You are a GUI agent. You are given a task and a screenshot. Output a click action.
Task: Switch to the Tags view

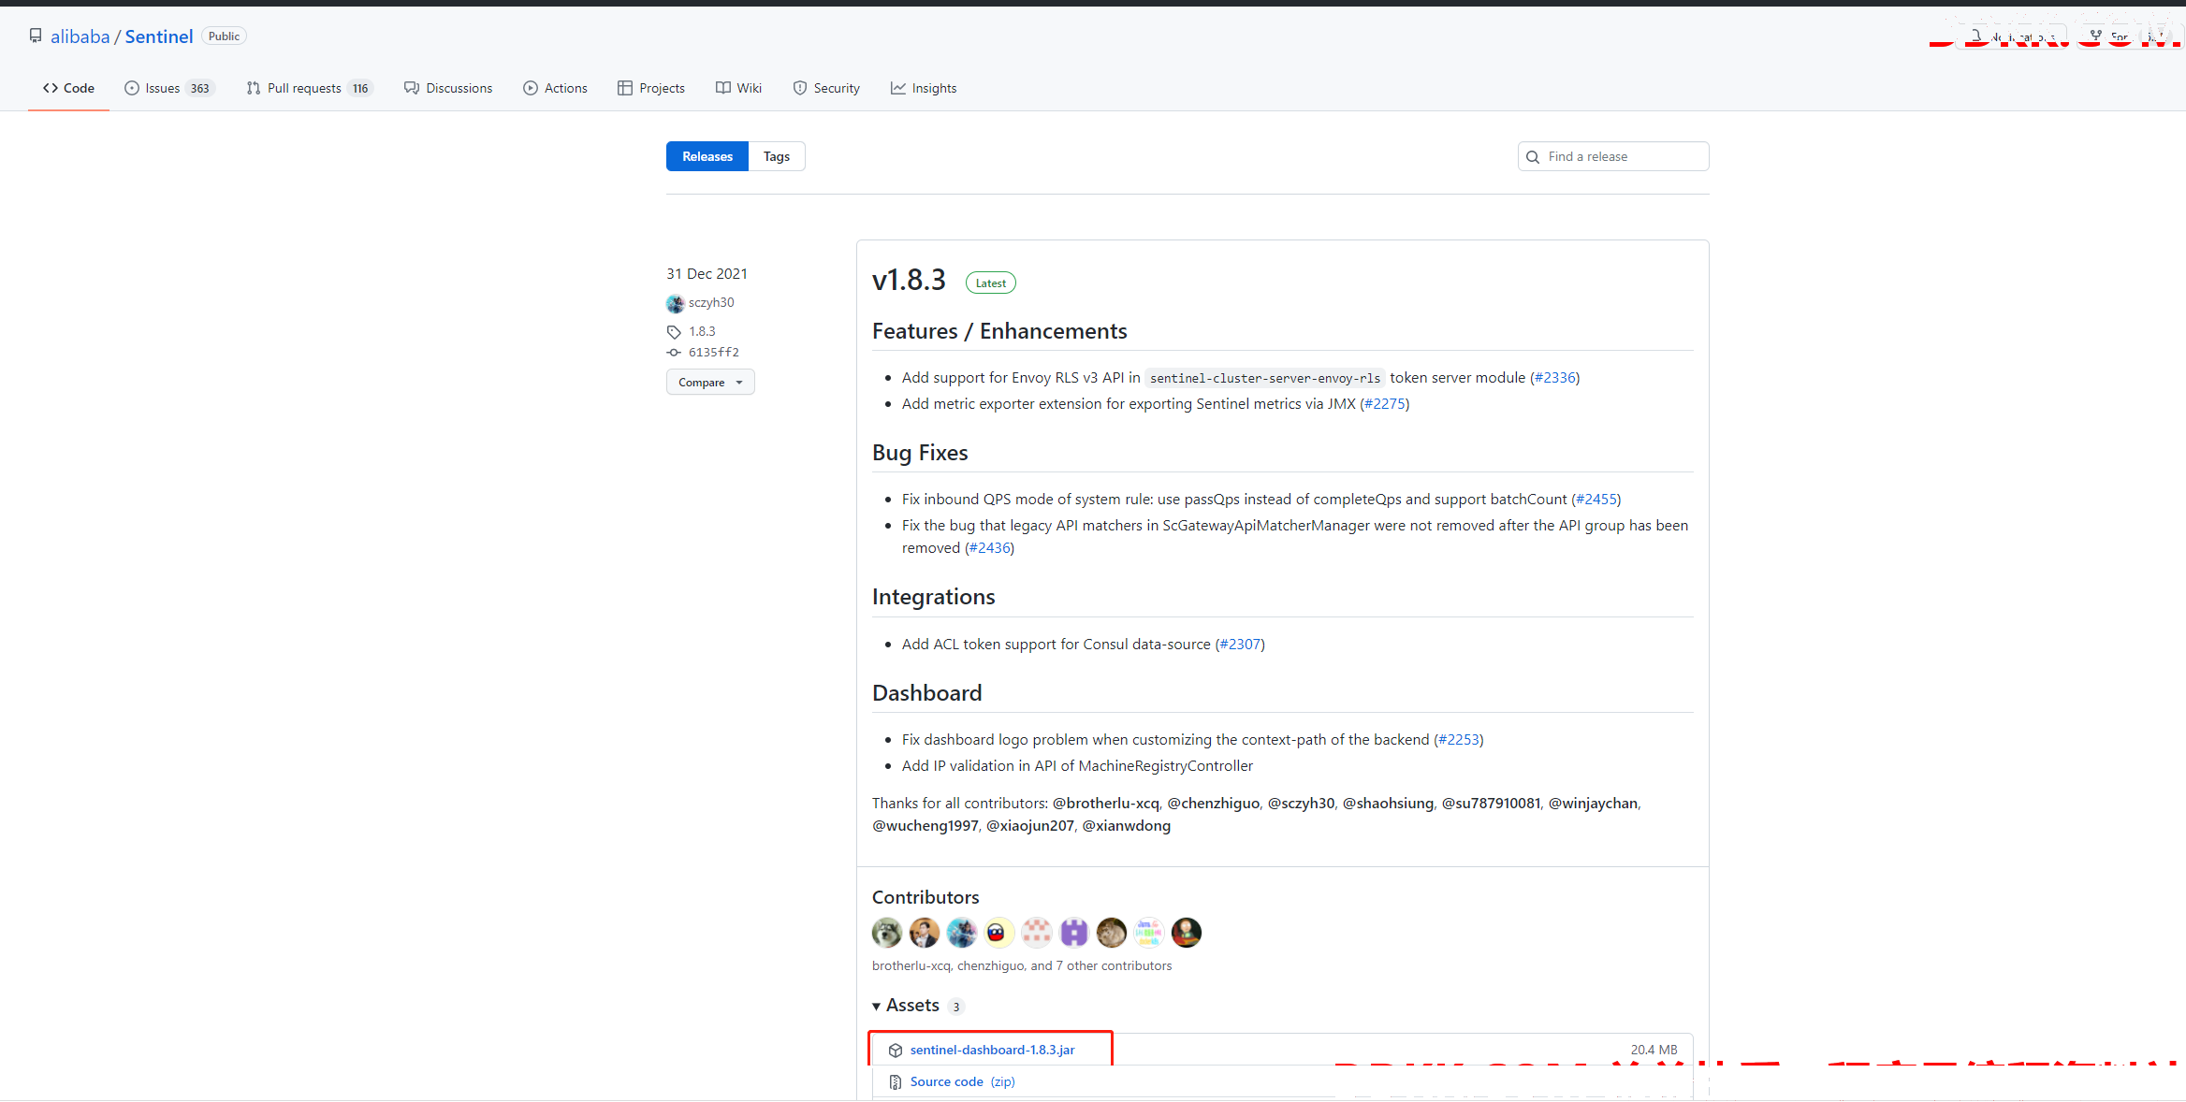[777, 156]
